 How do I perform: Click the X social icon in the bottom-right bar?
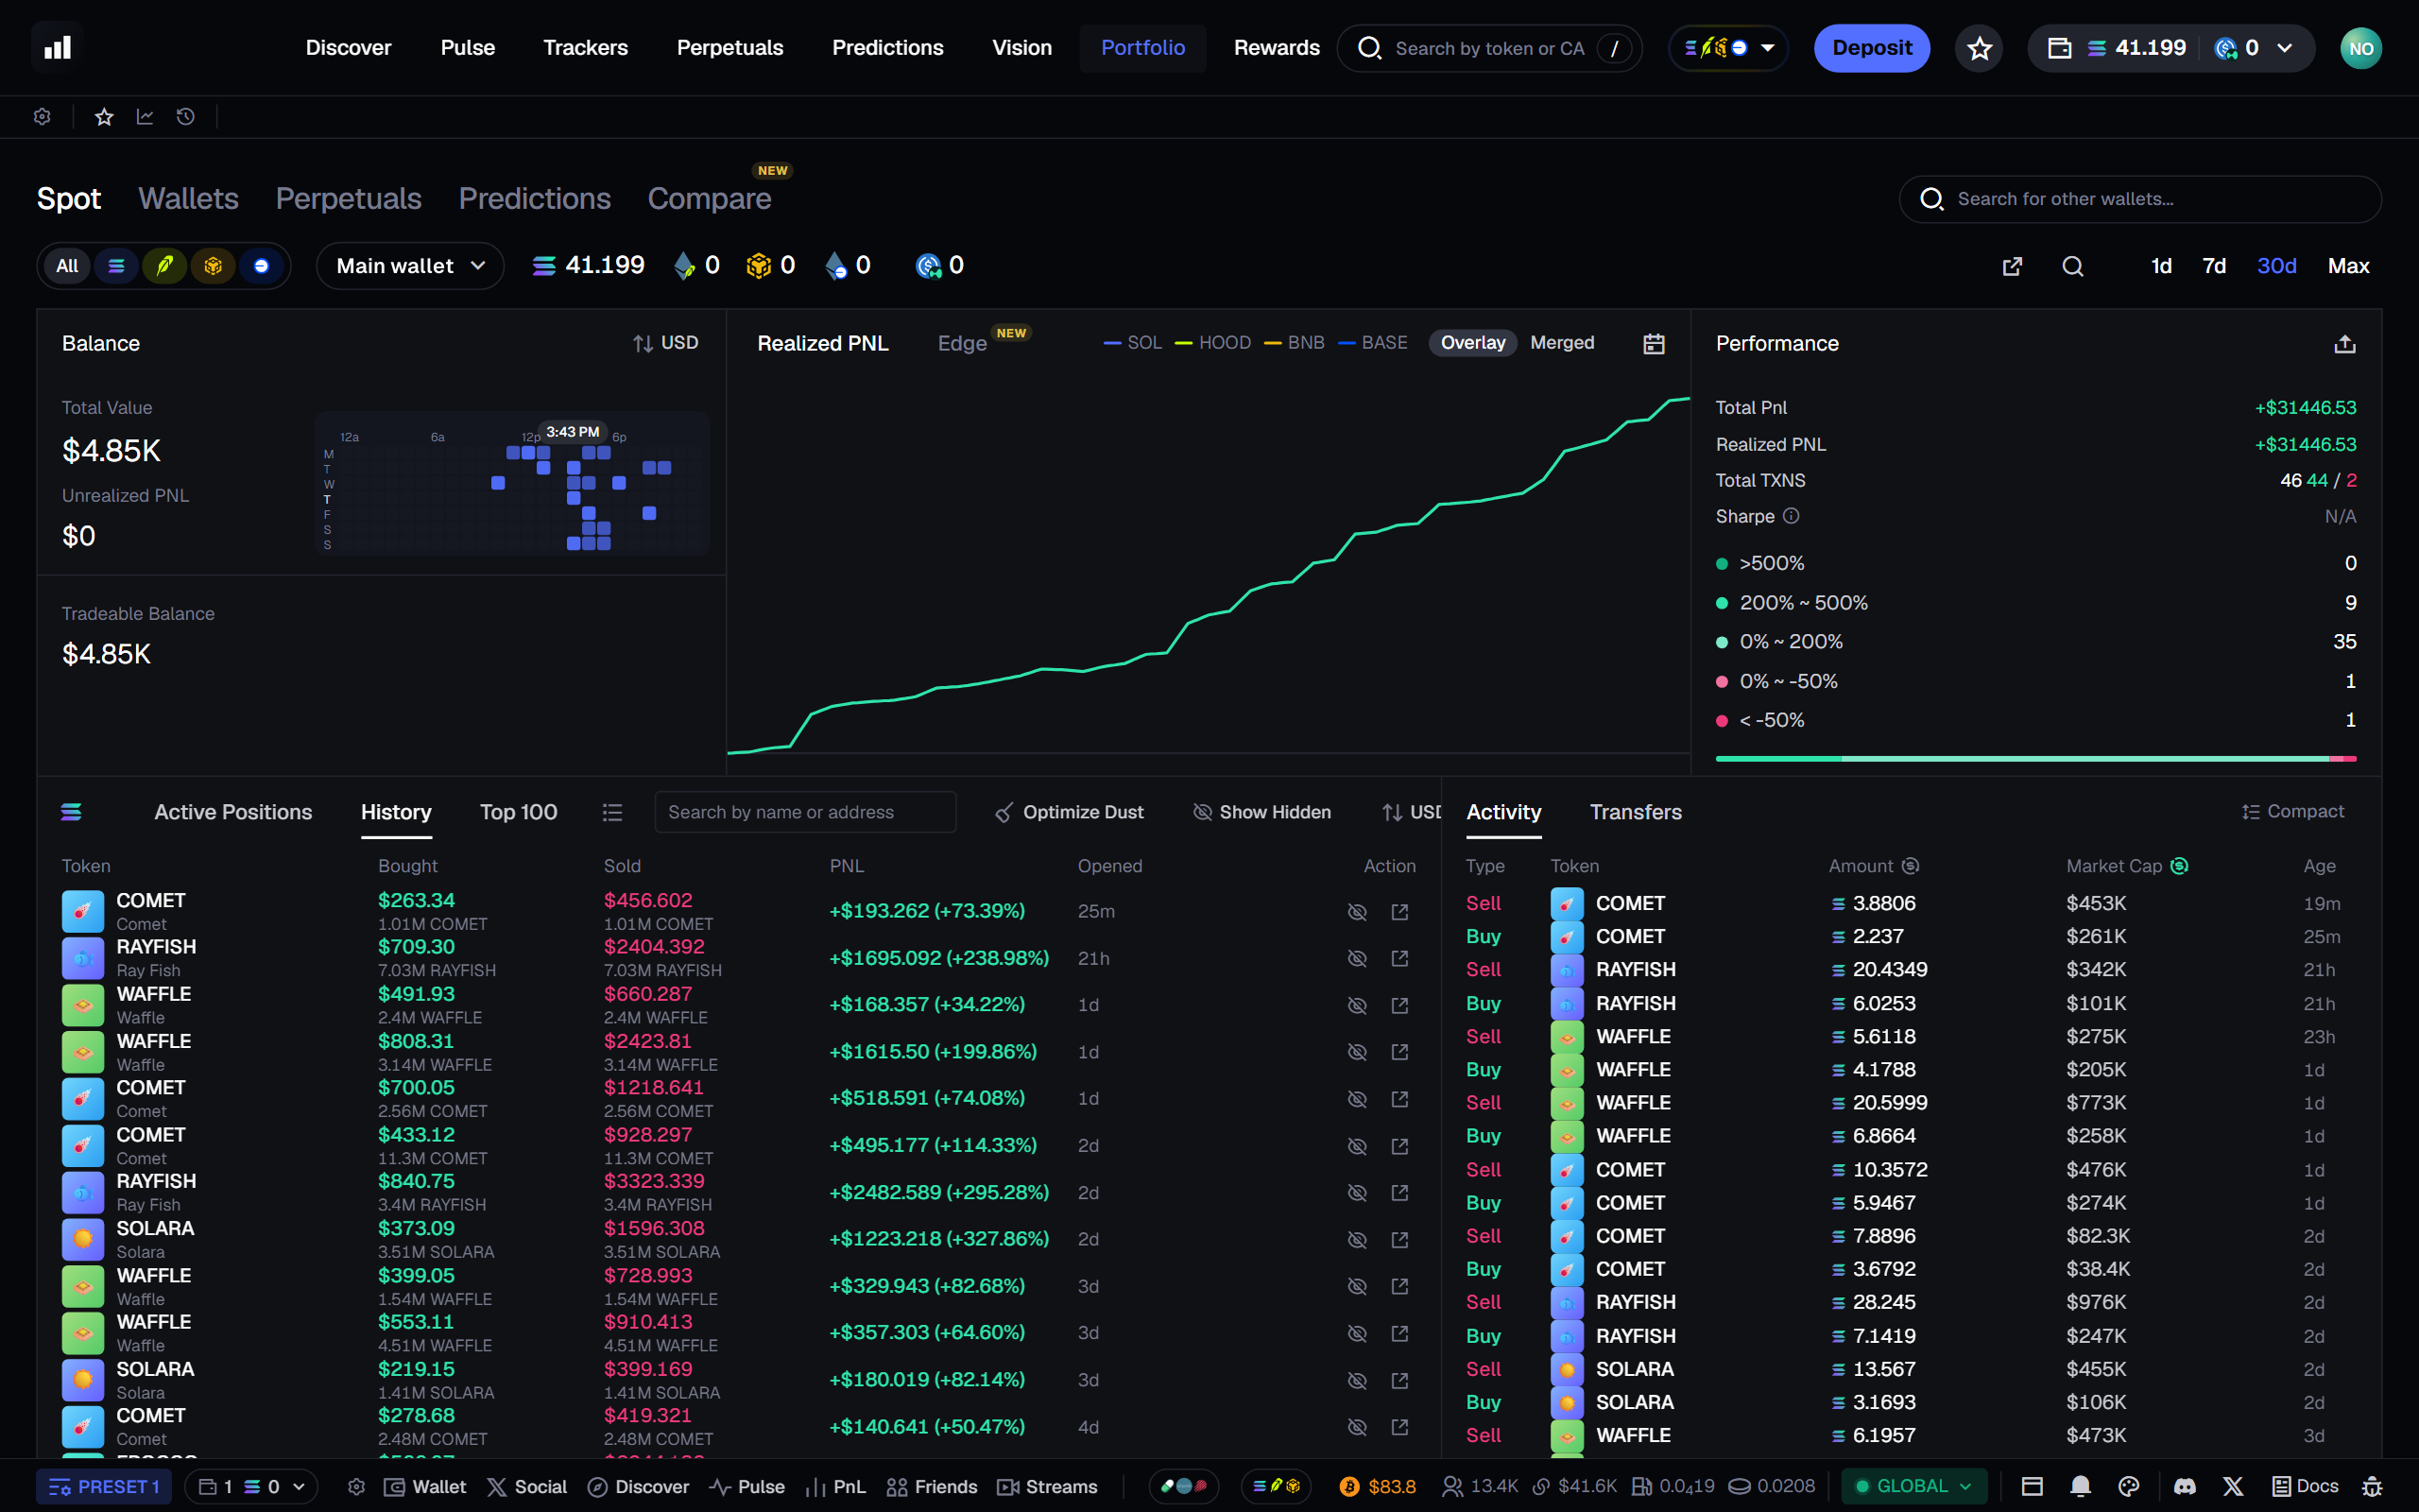tap(2233, 1486)
